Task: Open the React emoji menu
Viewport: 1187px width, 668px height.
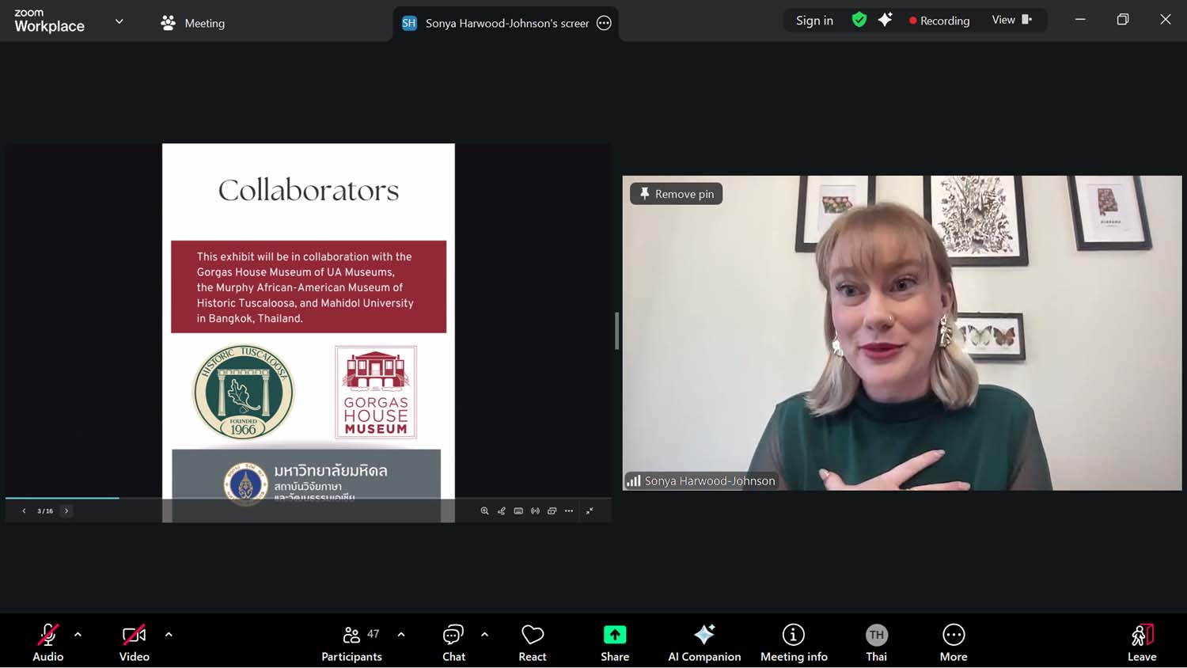Action: [x=533, y=642]
